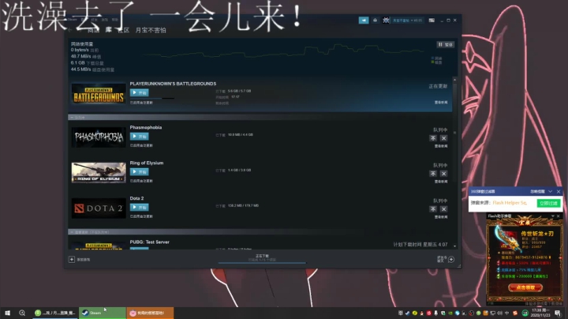Move Dota 2 to top of queue

pyautogui.click(x=433, y=209)
